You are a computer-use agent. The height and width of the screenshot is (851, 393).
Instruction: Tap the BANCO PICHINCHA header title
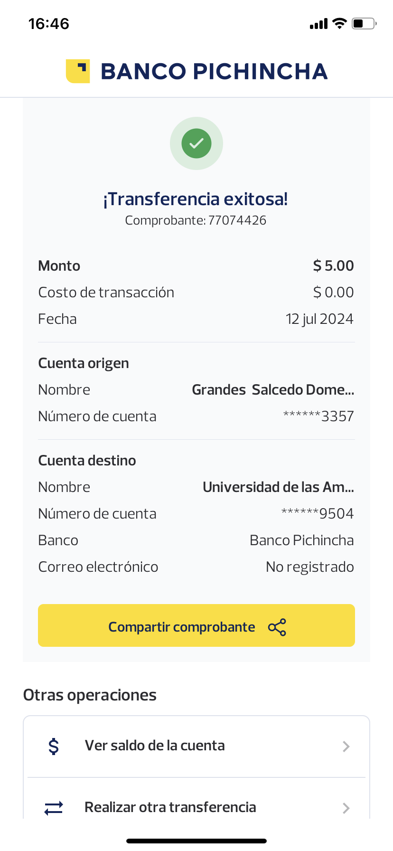click(x=214, y=72)
